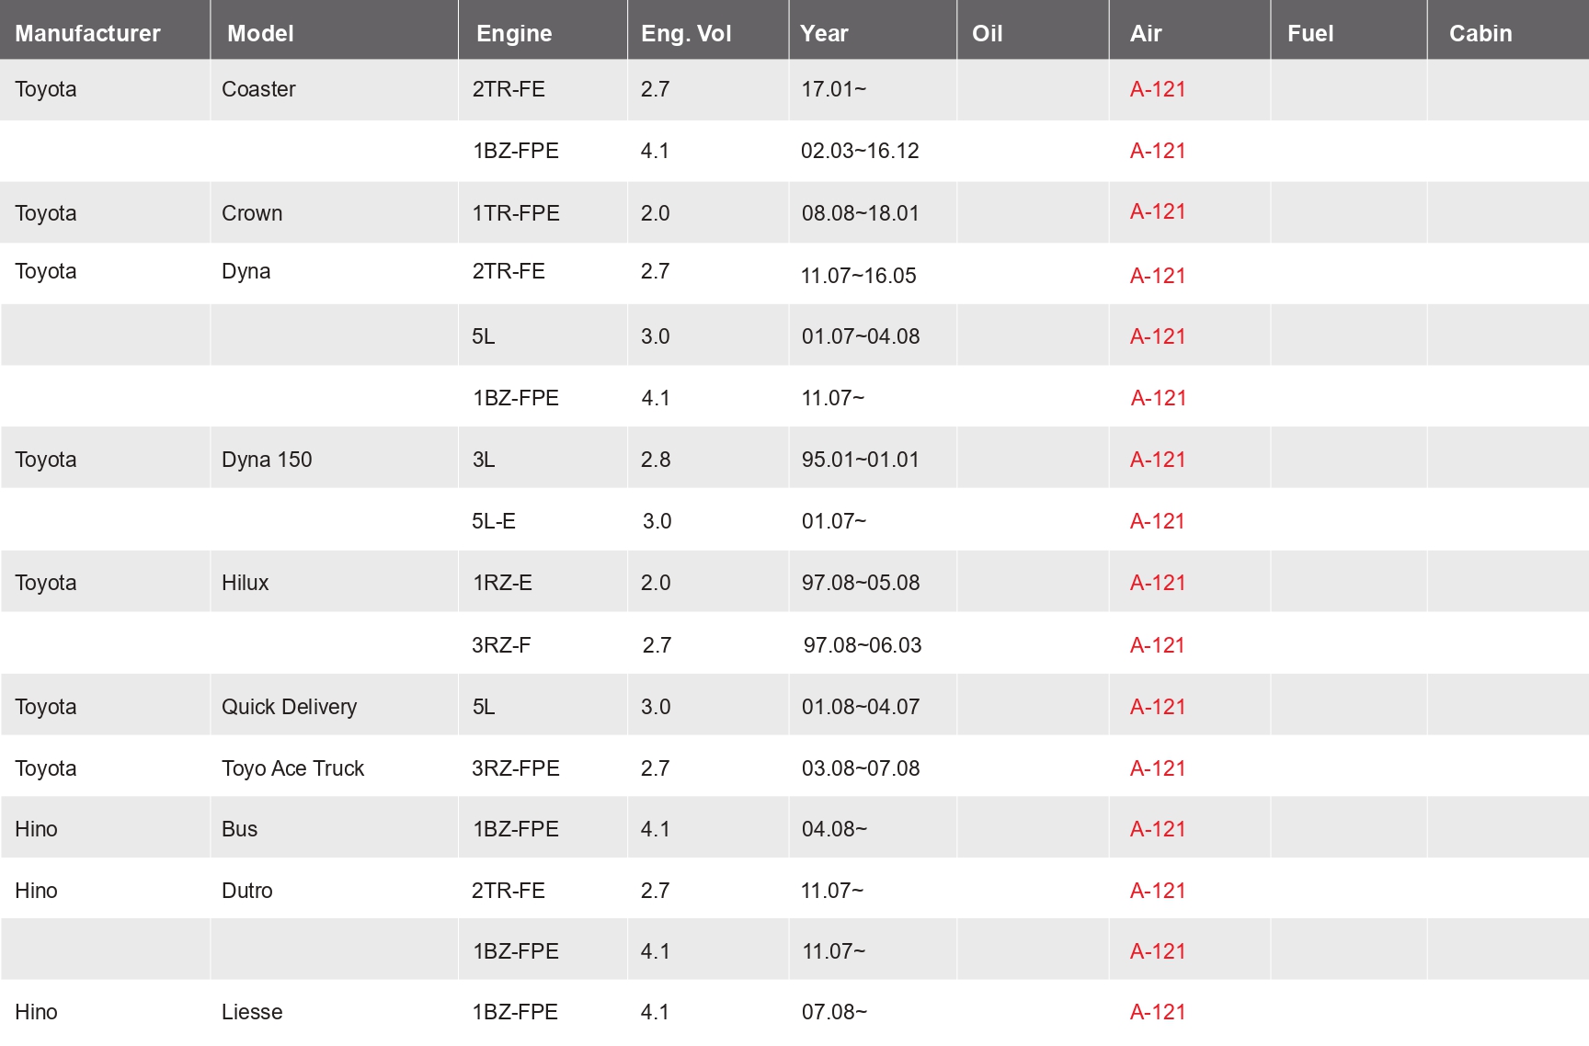Select the Air column header
Viewport: 1589px width, 1046px height.
[1146, 33]
